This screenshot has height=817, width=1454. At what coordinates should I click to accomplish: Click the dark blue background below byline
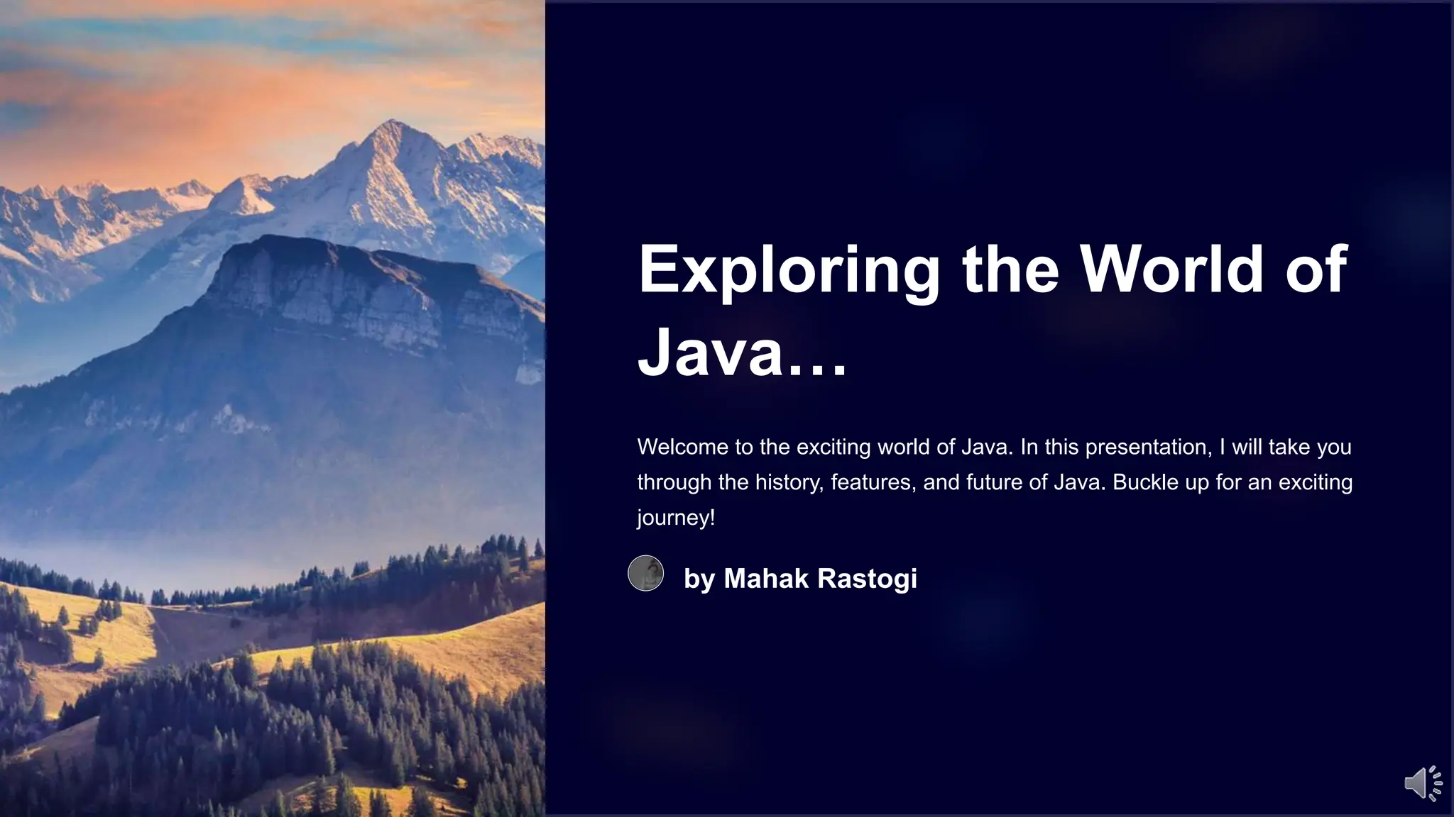(994, 709)
